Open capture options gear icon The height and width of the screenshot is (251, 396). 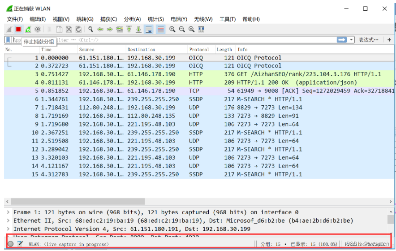tap(38, 29)
